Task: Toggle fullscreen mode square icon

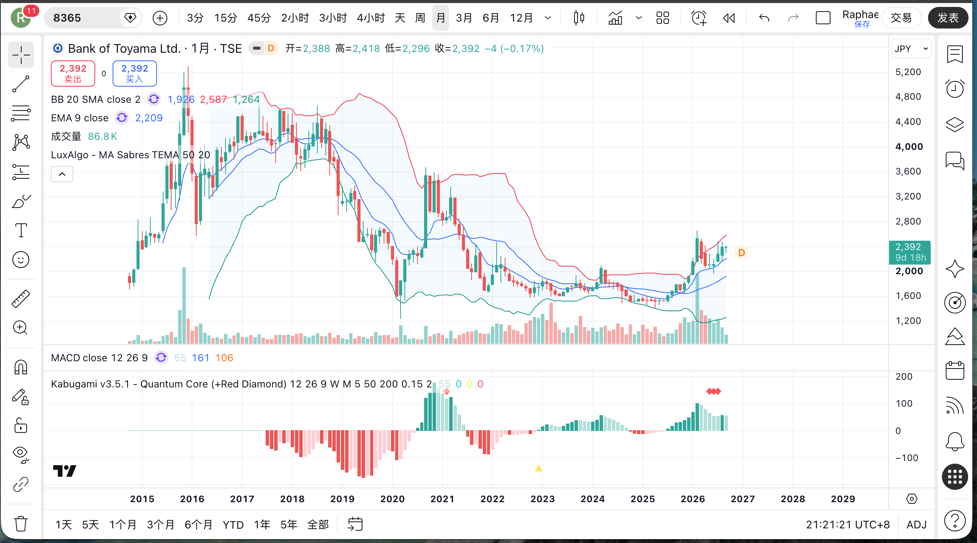Action: click(823, 18)
